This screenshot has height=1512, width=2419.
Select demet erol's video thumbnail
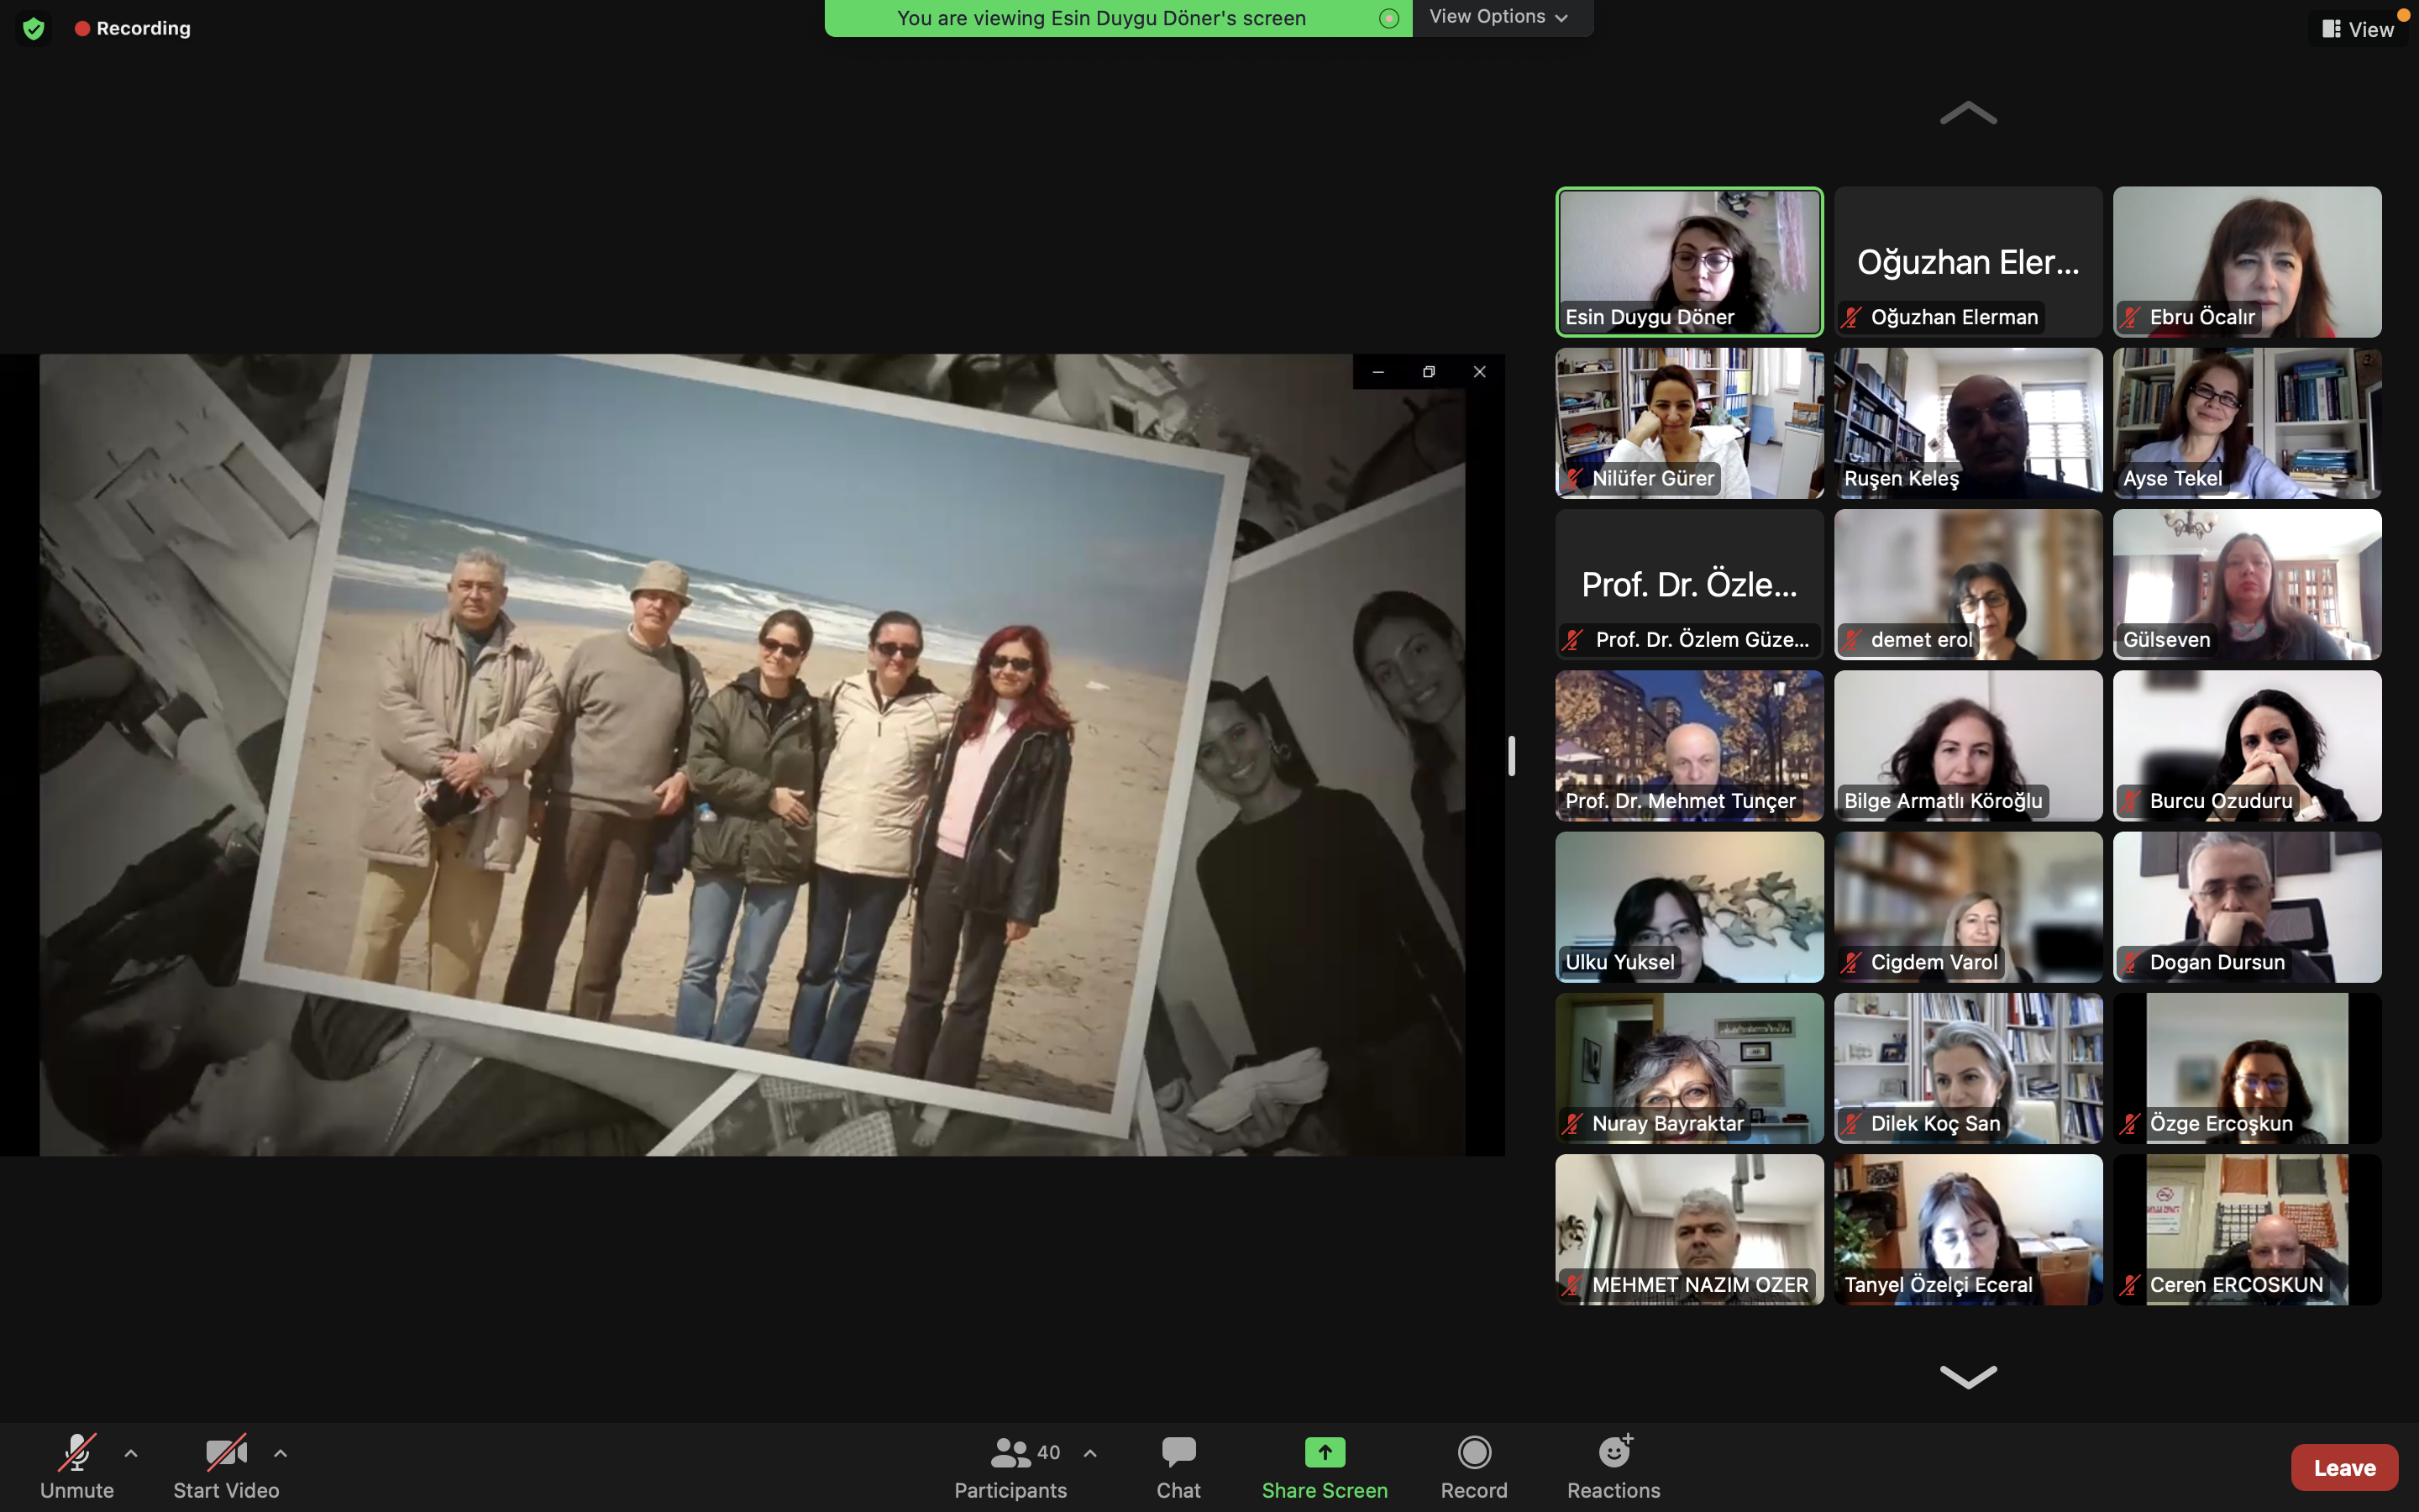(1968, 585)
